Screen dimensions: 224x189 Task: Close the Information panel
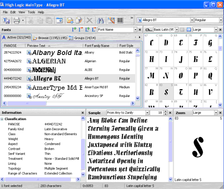[x=83, y=113]
